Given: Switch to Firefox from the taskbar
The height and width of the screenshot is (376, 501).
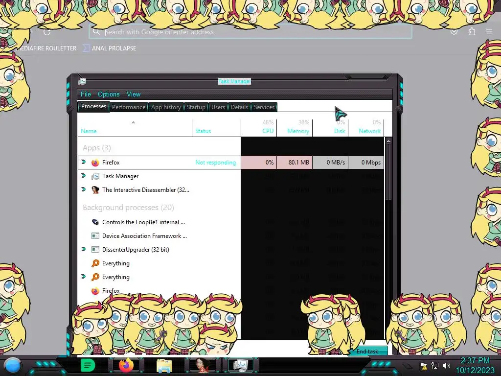Looking at the screenshot, I should click(126, 365).
